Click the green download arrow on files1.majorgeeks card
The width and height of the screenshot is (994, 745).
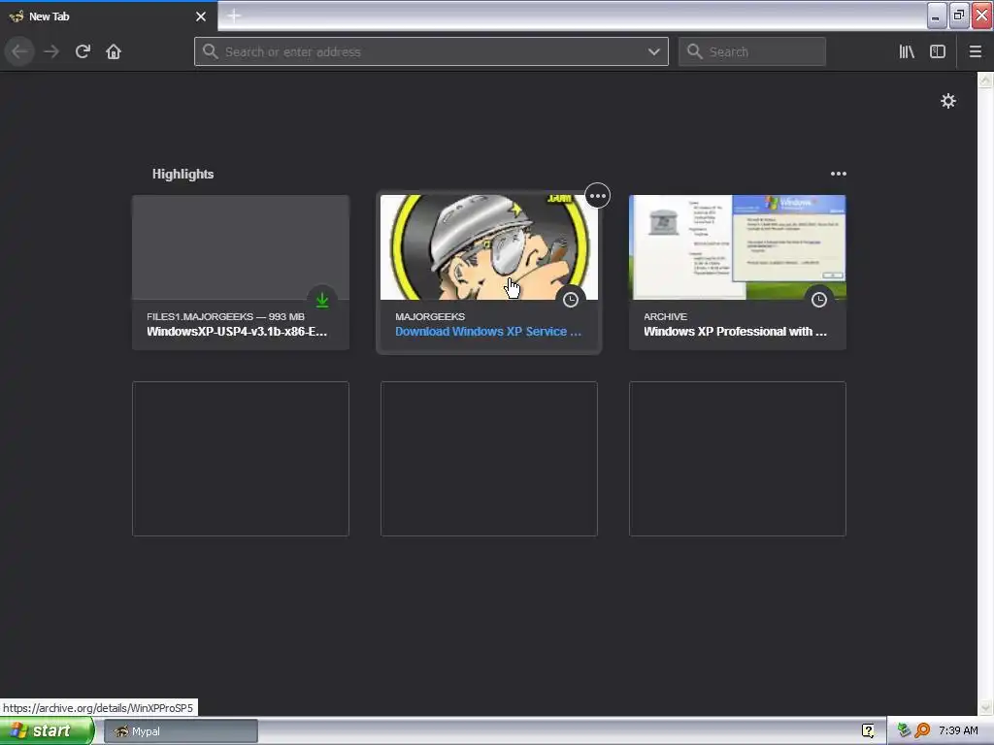322,300
